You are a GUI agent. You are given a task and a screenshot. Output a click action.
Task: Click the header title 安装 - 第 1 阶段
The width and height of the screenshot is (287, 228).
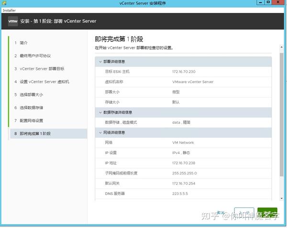tap(58, 21)
